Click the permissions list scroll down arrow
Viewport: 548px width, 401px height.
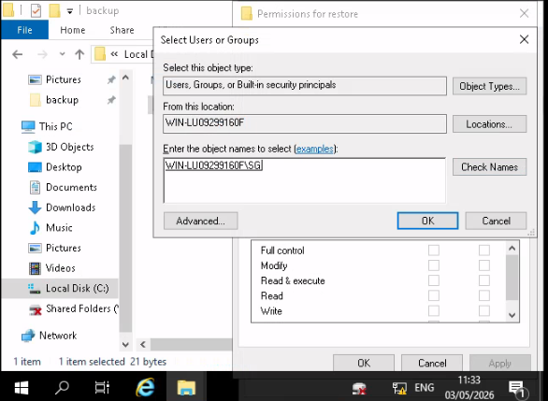point(512,315)
